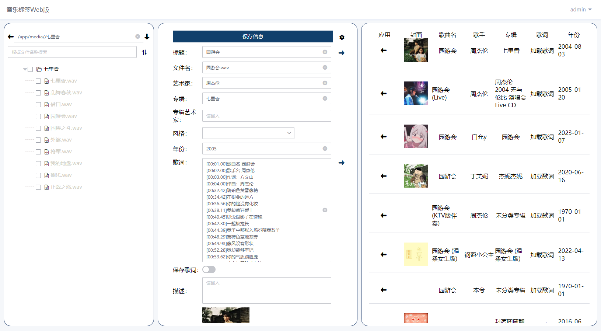The image size is (601, 331).
Task: Check the 外婆.wav checkbox
Action: point(38,140)
